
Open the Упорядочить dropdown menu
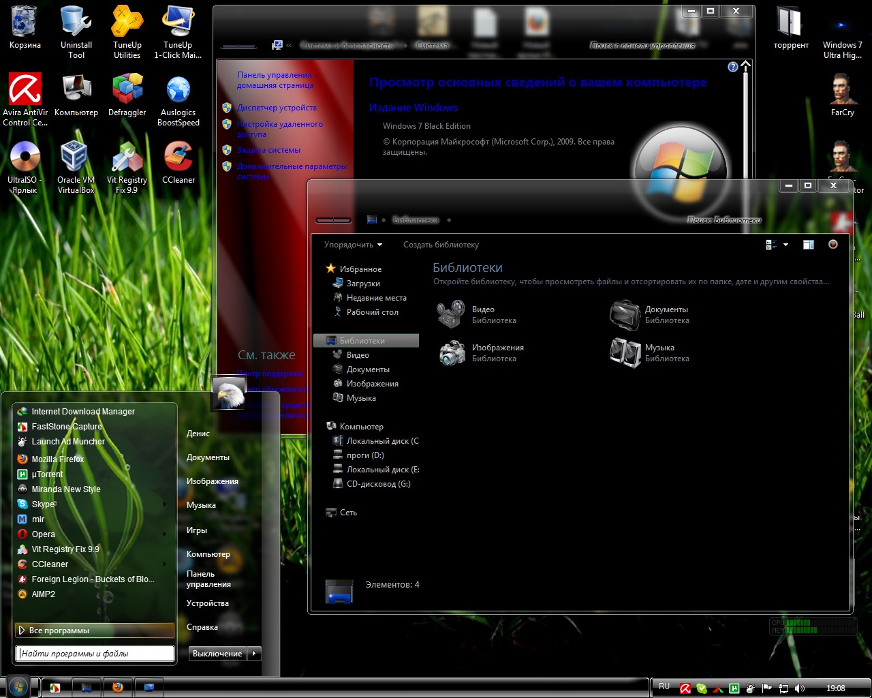point(353,245)
